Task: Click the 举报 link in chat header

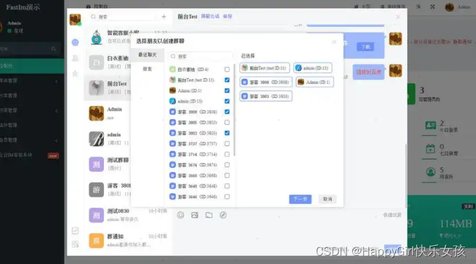Action: (x=227, y=17)
